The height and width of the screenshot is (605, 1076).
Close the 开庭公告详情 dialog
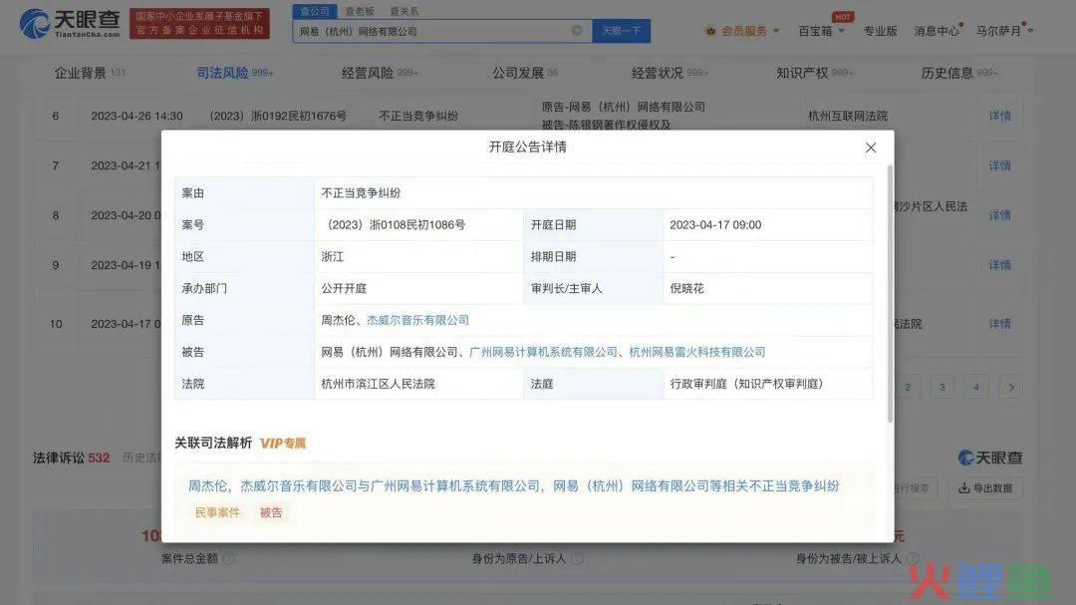(x=870, y=148)
